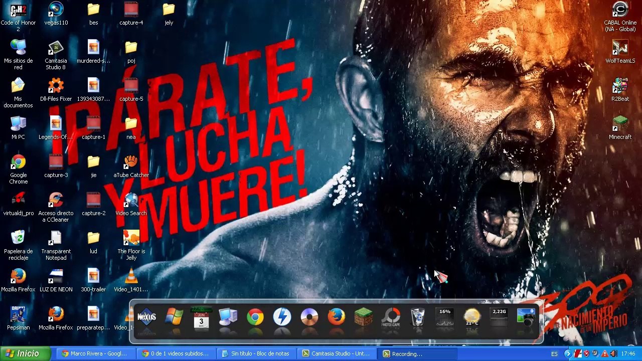Select the murdered-s... file on desktop

point(93,52)
